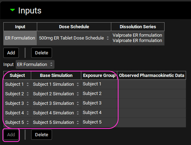Open Subject 1 dropdown in Subject column
Screen dimensions: 191x145
pos(17,84)
